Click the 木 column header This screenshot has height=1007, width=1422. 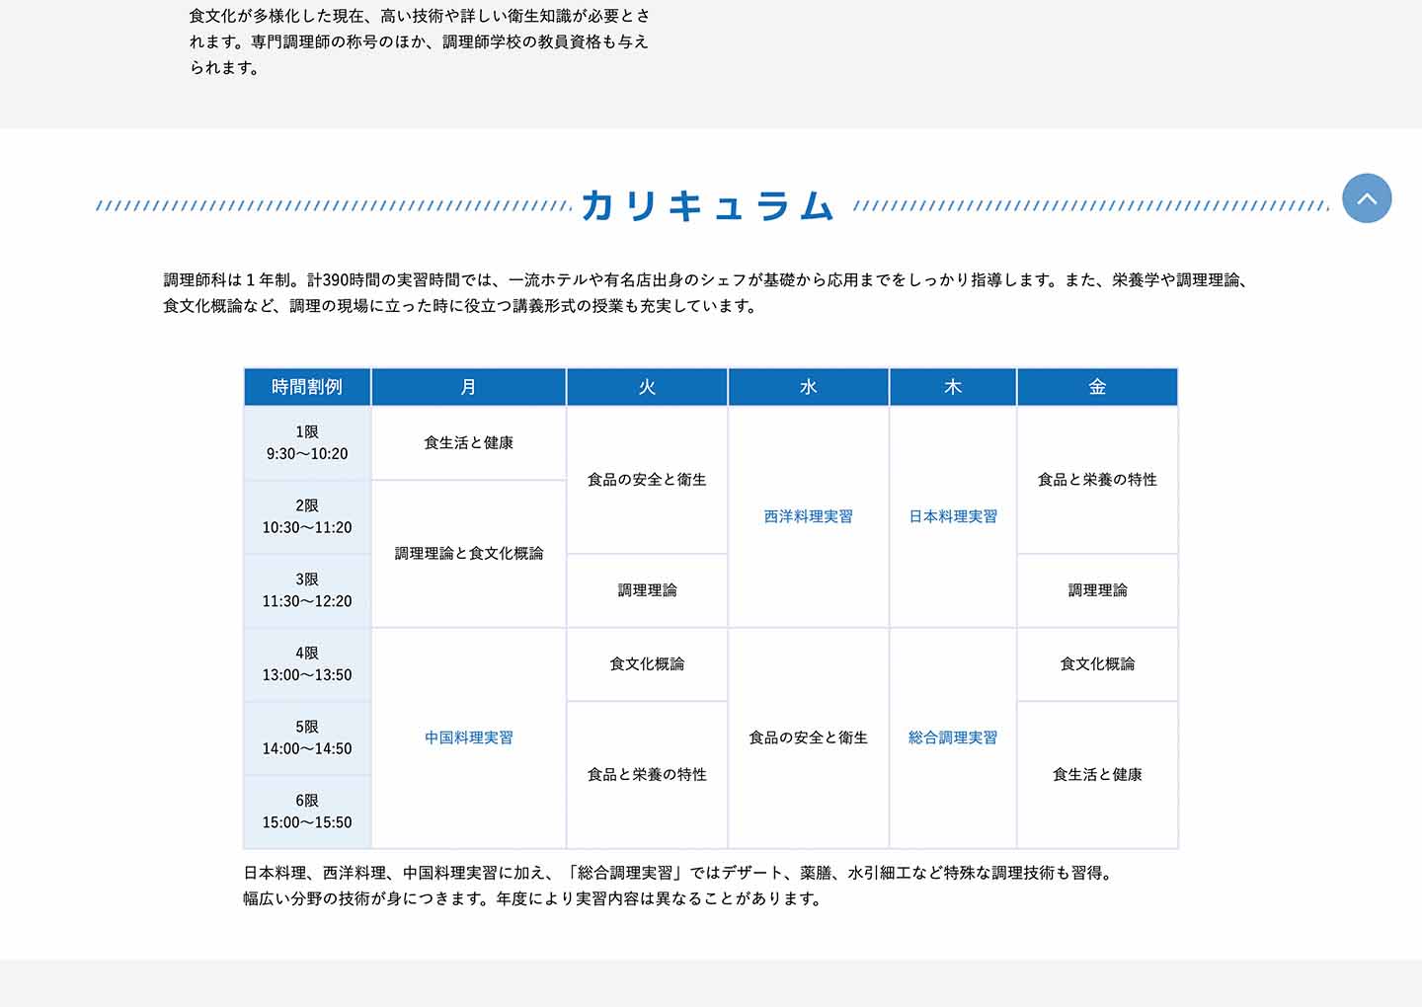tap(953, 387)
